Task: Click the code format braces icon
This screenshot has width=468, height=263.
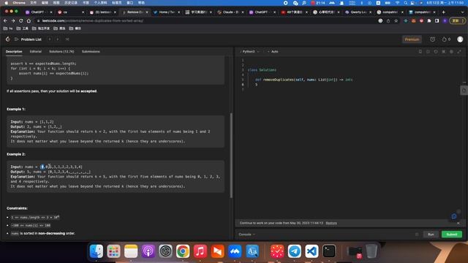Action: pyautogui.click(x=428, y=52)
